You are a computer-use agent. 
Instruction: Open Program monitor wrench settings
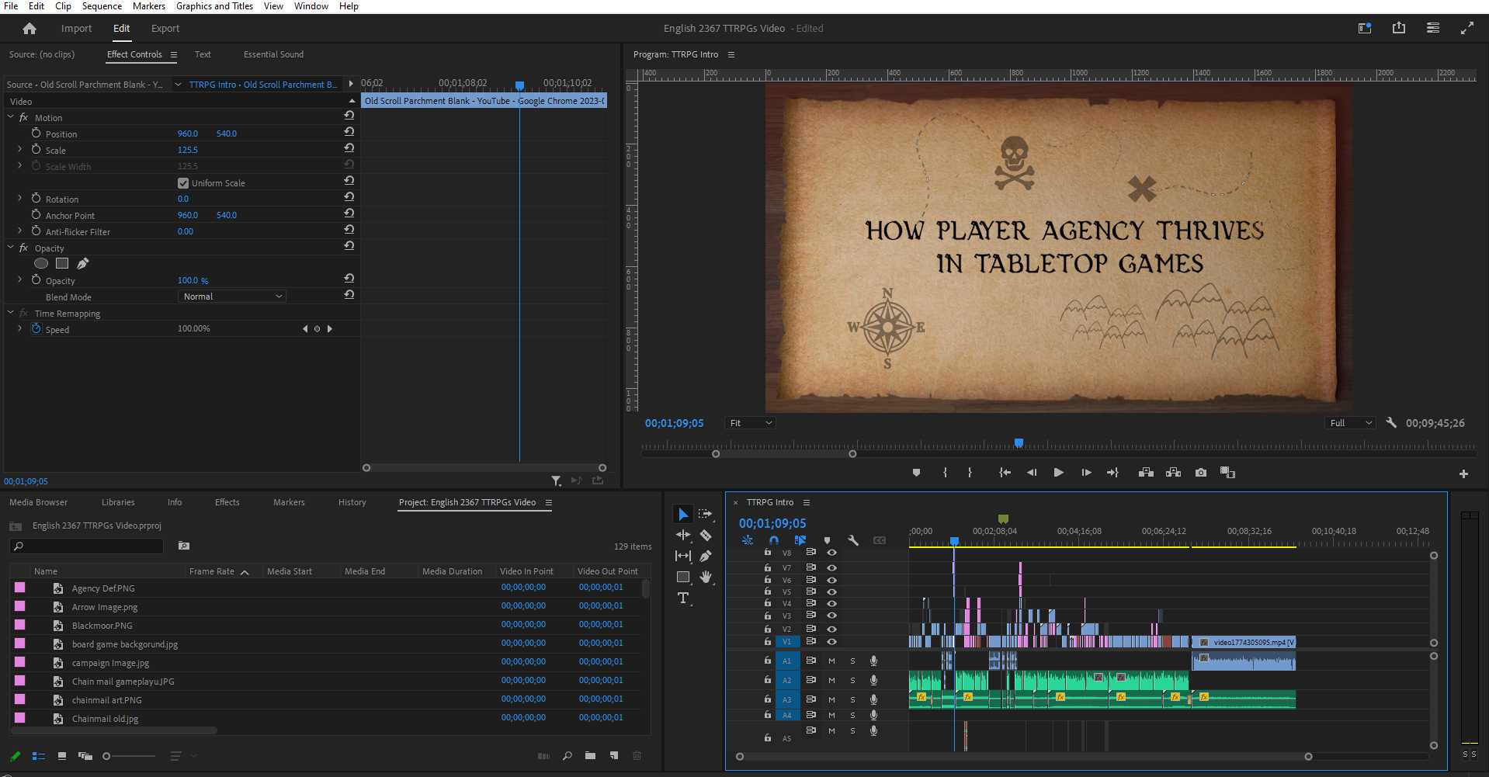pyautogui.click(x=1391, y=423)
